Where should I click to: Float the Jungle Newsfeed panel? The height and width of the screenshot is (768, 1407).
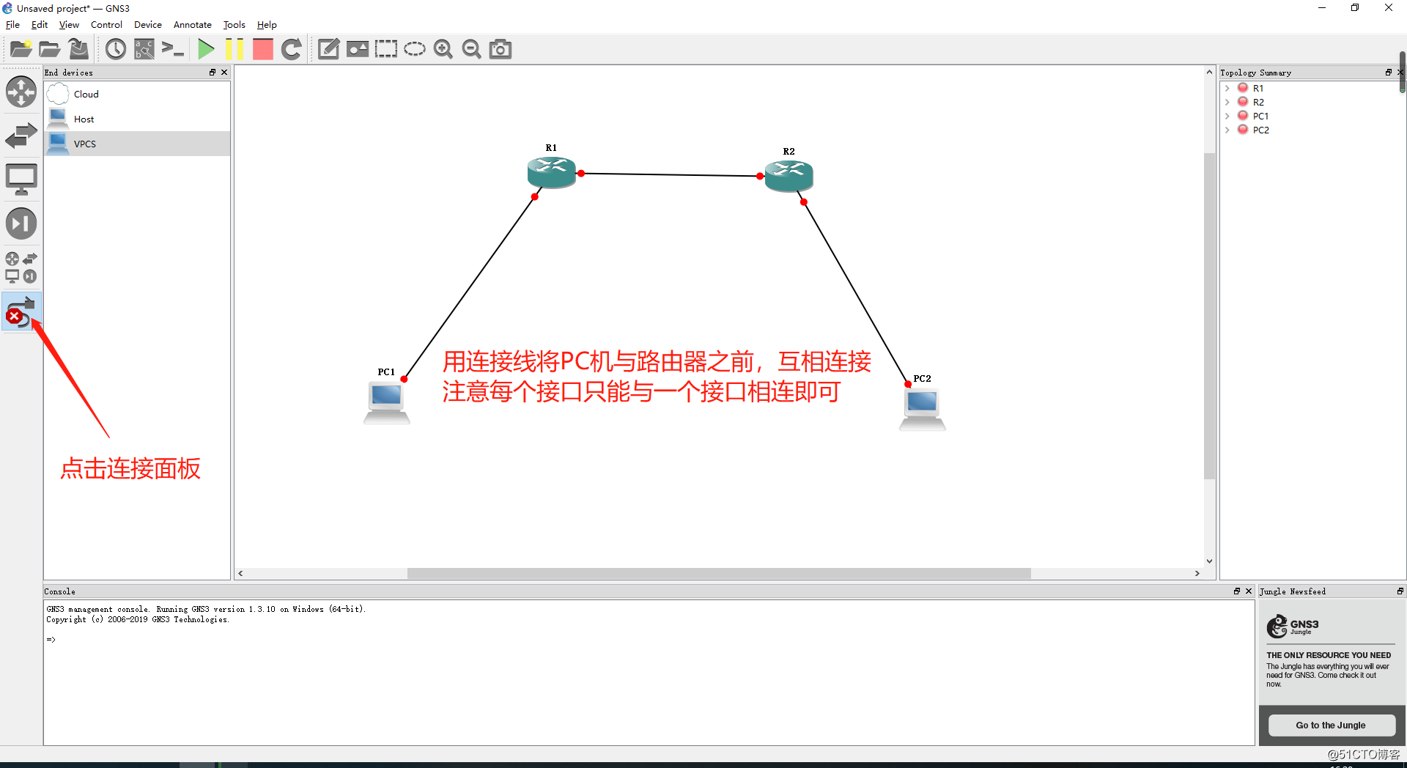click(1400, 591)
